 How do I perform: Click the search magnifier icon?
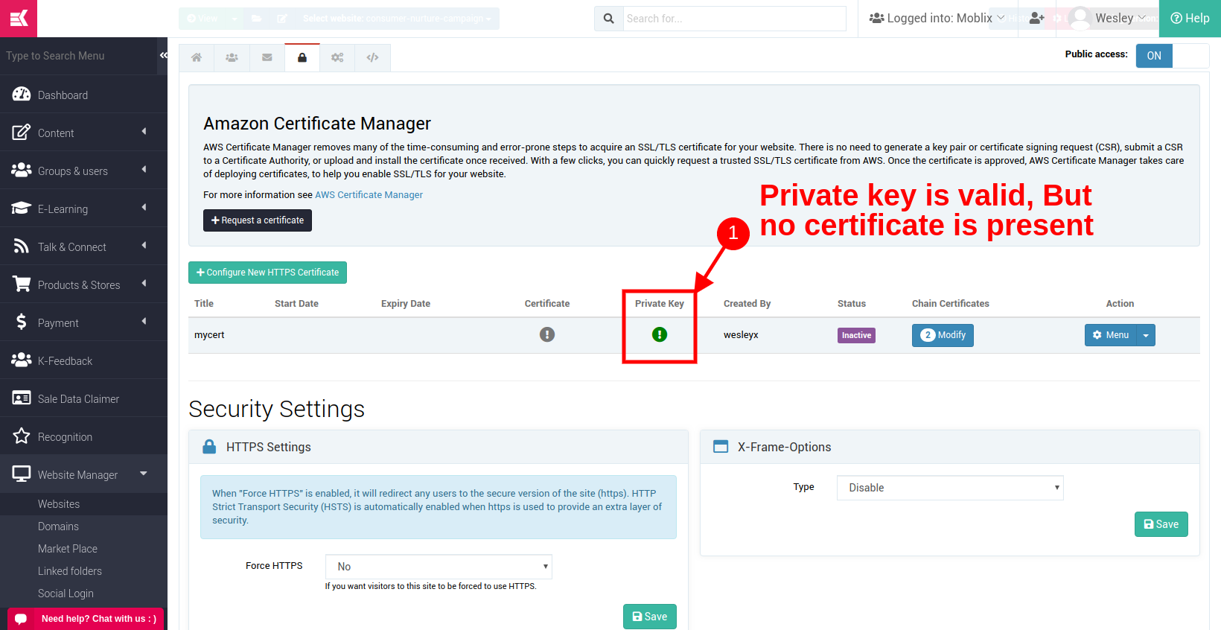tap(609, 19)
